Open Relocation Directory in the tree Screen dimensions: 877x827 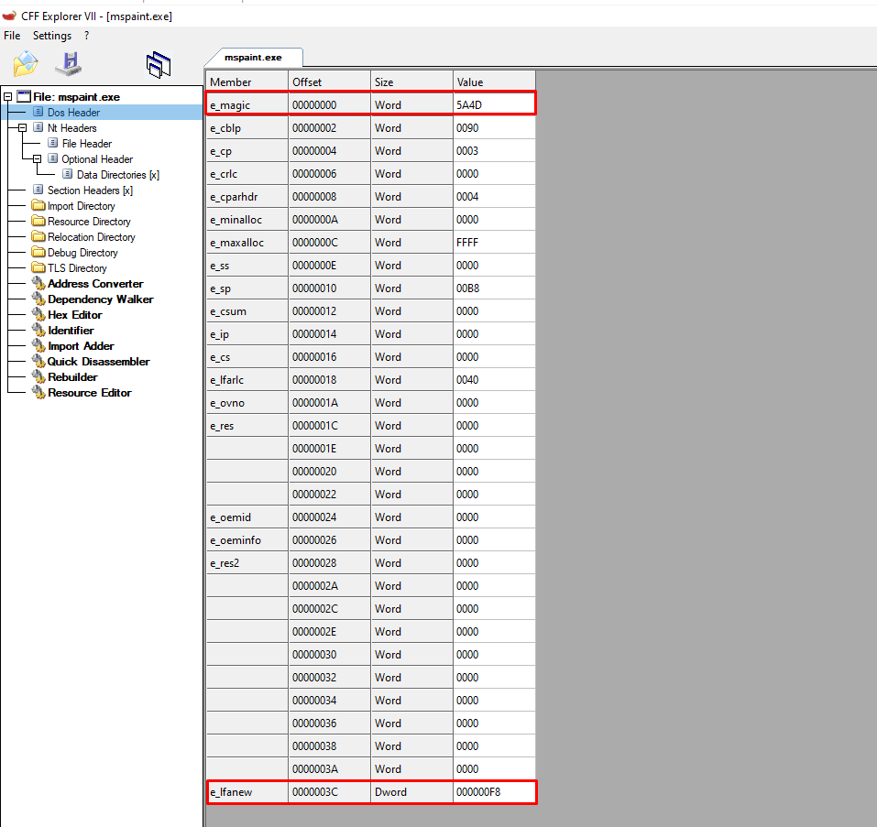click(x=91, y=237)
